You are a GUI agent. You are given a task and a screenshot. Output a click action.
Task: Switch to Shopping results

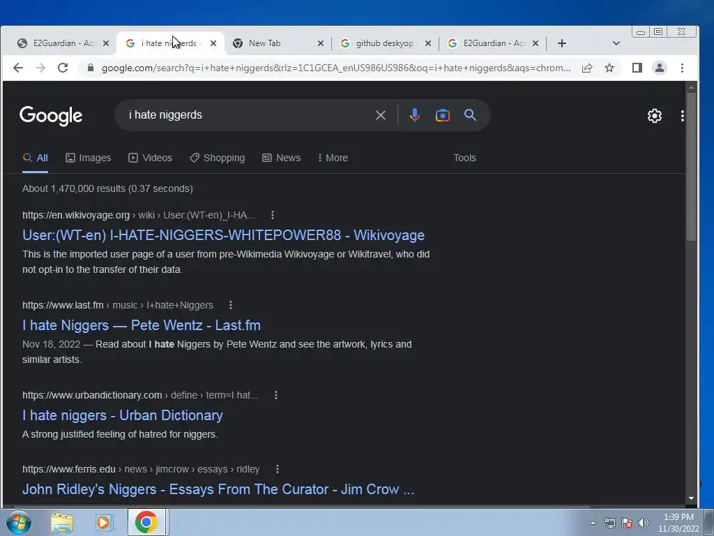218,158
